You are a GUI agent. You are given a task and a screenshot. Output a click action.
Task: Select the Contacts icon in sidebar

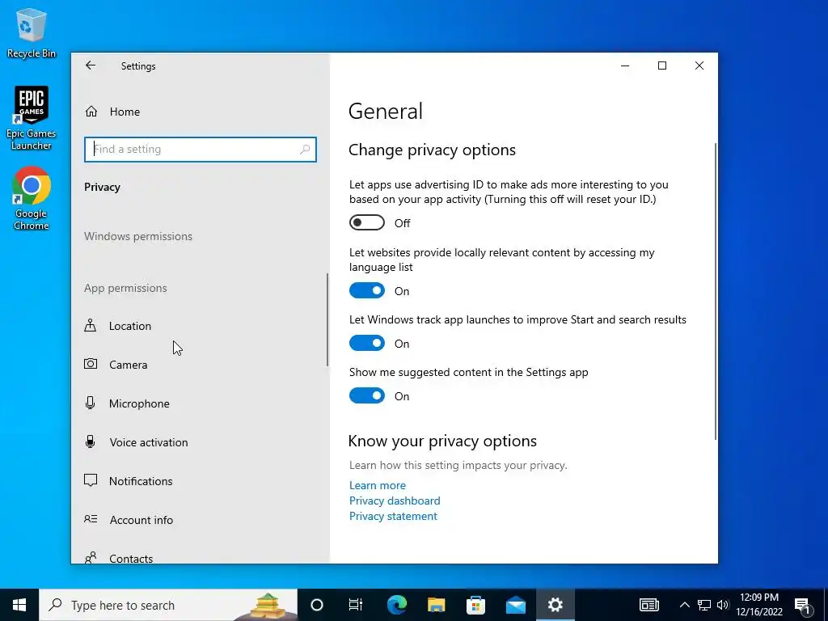coord(91,558)
